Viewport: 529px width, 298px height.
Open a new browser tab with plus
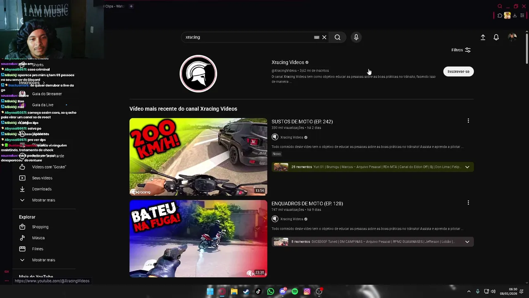(x=131, y=6)
